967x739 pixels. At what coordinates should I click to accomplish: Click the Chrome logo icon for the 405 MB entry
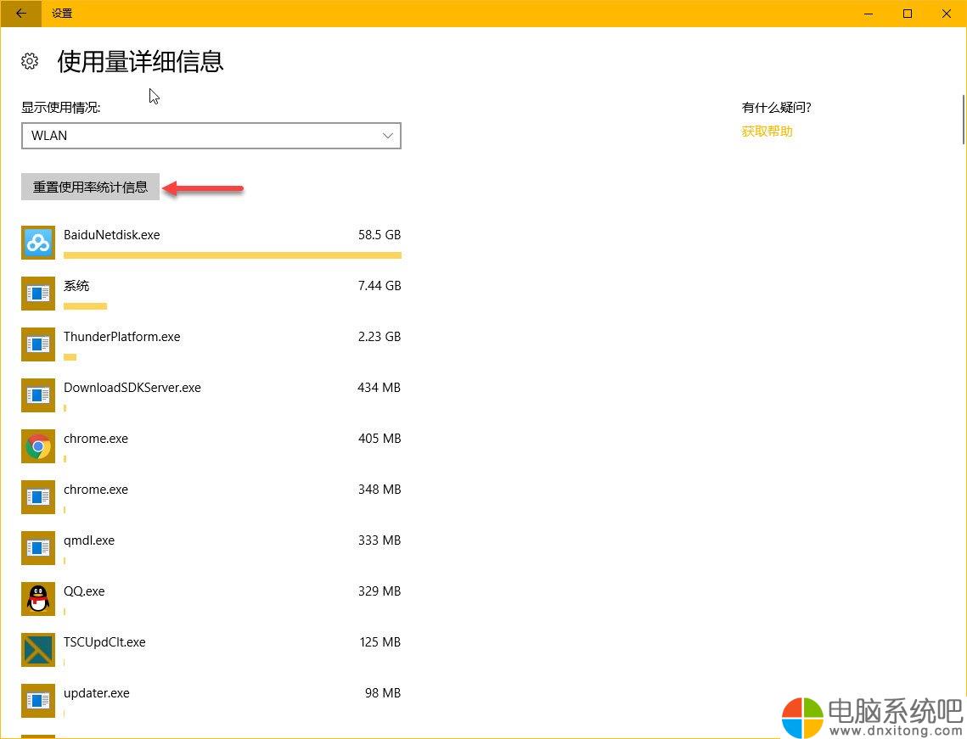[38, 446]
